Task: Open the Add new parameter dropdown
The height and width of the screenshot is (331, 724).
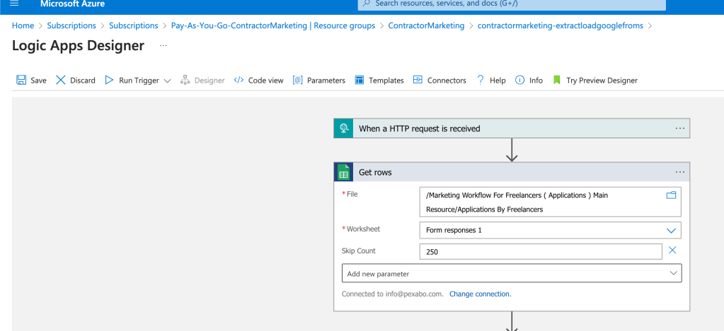Action: click(x=512, y=273)
